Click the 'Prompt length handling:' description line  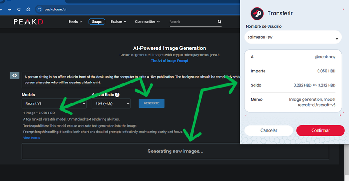point(103,132)
